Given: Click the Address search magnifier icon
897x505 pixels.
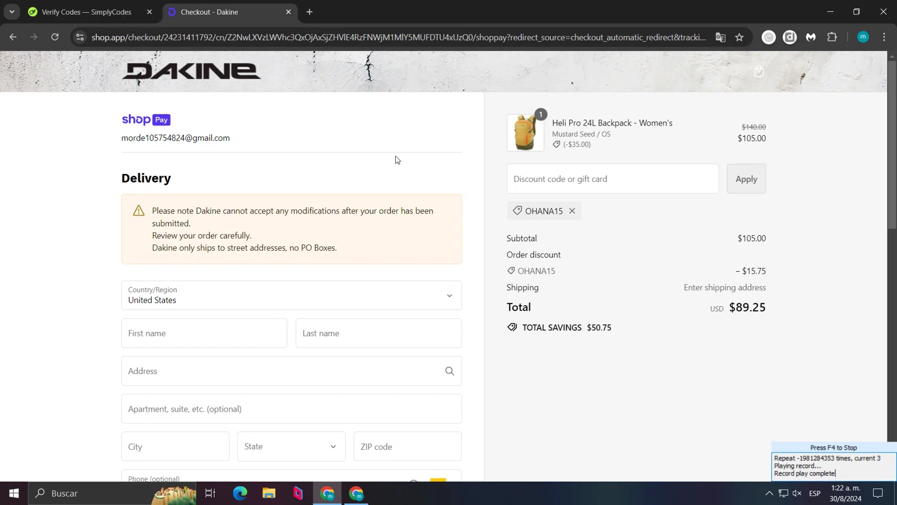Looking at the screenshot, I should point(450,371).
